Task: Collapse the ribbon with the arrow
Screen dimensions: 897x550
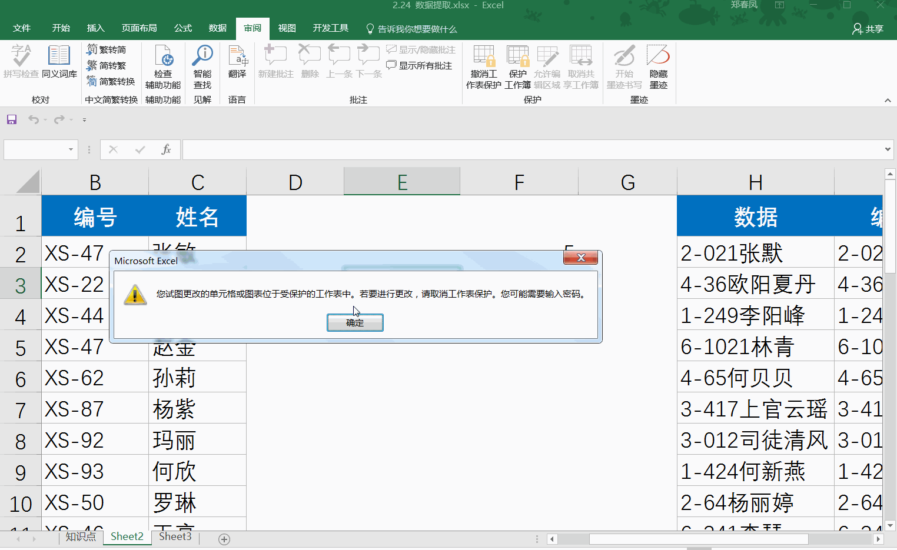Action: point(888,101)
